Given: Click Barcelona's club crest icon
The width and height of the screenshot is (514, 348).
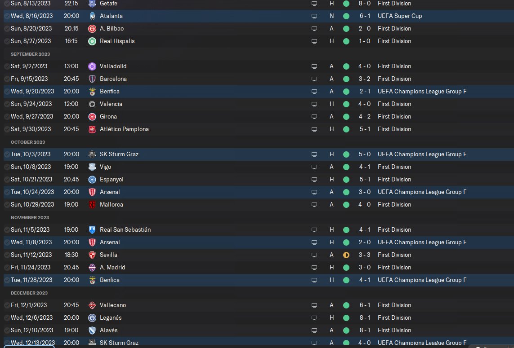Looking at the screenshot, I should pos(92,79).
